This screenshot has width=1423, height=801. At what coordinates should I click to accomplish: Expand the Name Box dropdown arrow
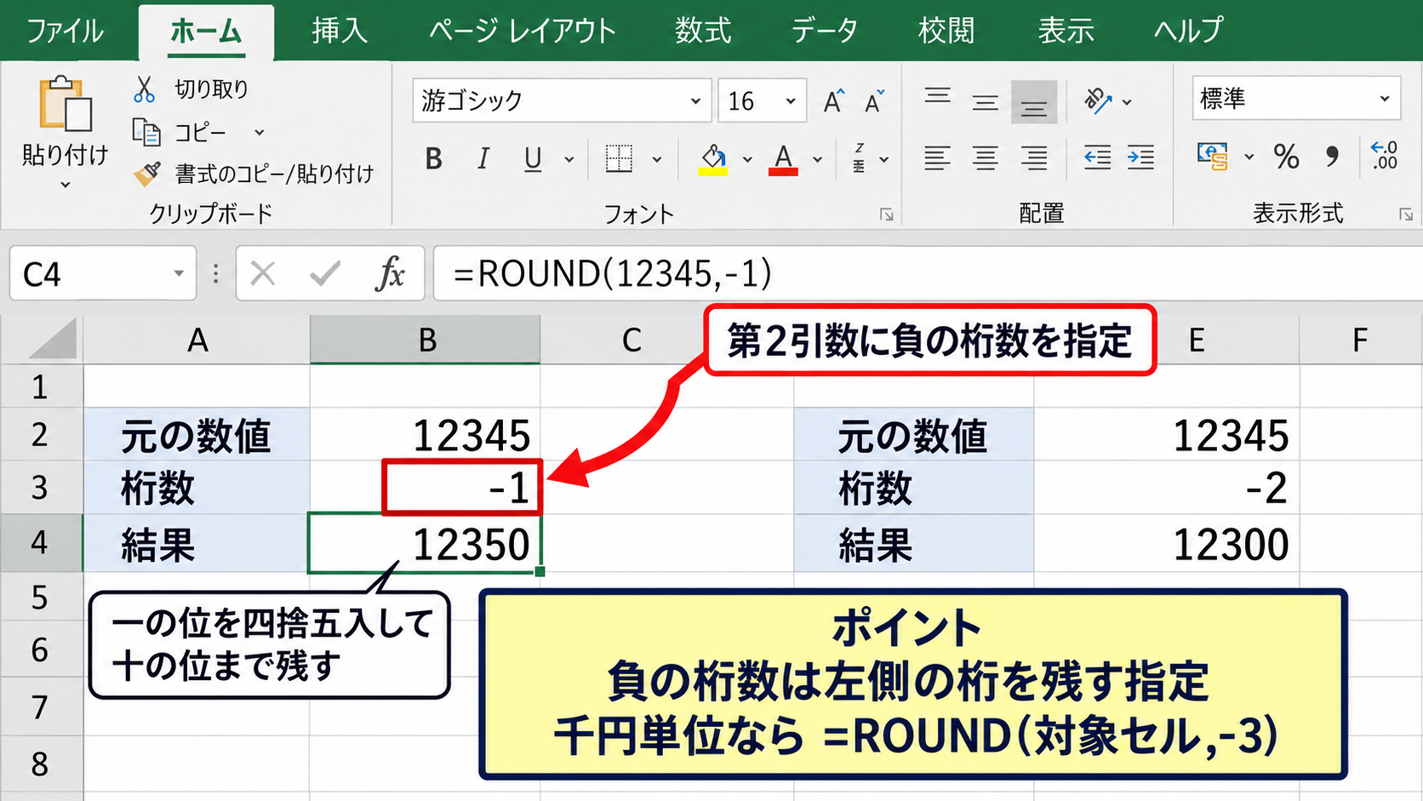tap(179, 273)
